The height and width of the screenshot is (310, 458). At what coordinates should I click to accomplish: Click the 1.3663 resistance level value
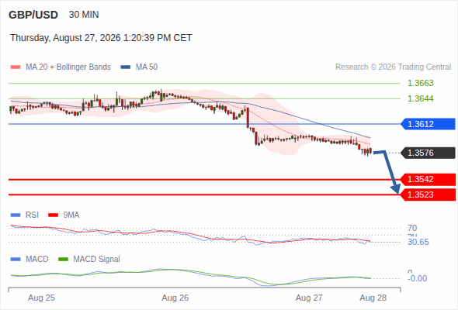pyautogui.click(x=420, y=83)
